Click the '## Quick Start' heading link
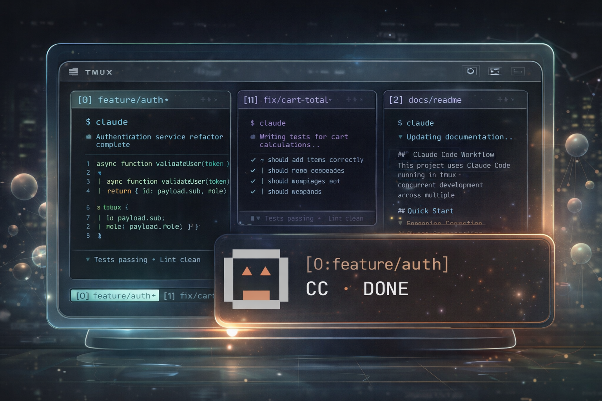Image resolution: width=602 pixels, height=401 pixels. 425,211
